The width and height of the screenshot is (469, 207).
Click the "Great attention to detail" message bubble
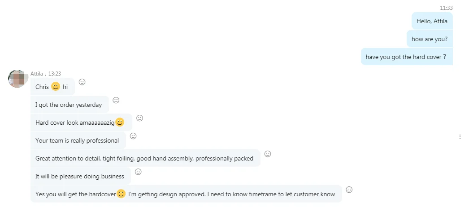[x=144, y=158]
